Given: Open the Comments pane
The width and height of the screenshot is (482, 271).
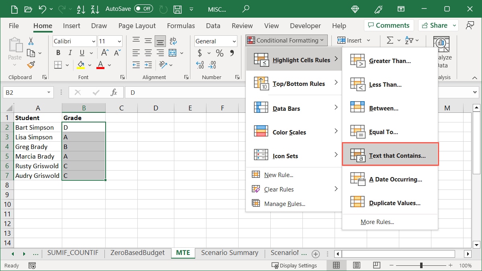Looking at the screenshot, I should [x=388, y=25].
